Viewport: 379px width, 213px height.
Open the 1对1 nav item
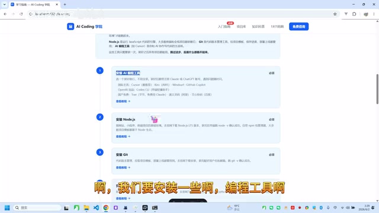(277, 27)
